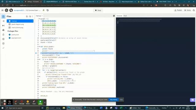Click the Publish button

(178, 10)
